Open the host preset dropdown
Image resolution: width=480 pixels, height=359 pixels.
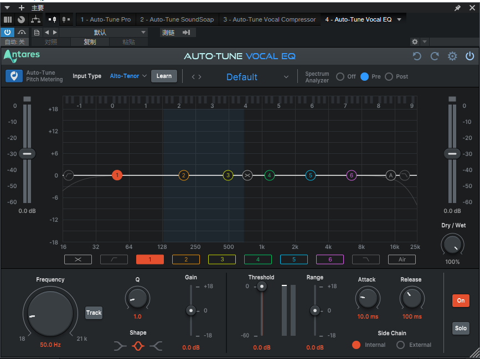(104, 33)
